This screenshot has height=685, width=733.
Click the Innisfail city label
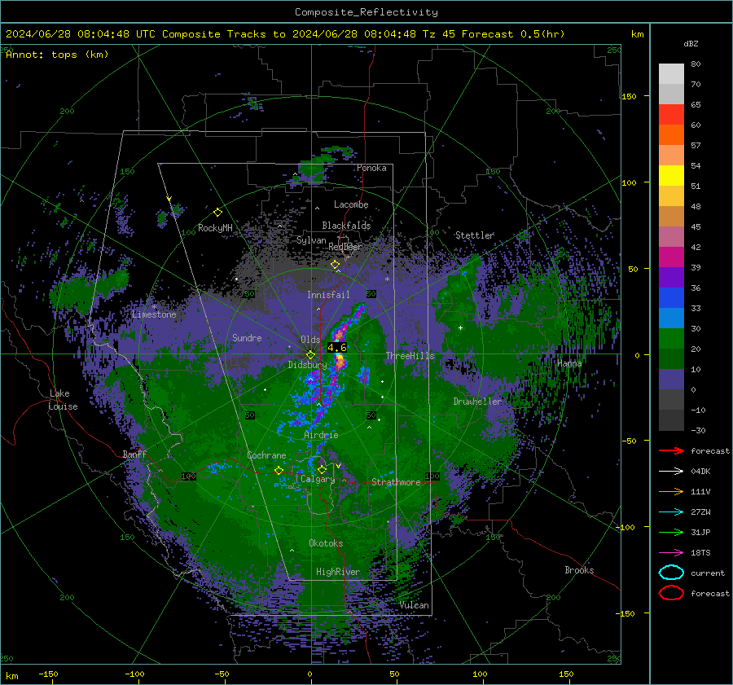click(x=328, y=295)
